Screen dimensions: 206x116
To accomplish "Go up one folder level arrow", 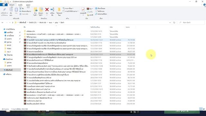I will click(x=13, y=23).
